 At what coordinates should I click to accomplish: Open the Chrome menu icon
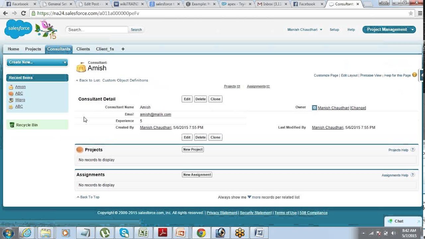click(x=420, y=13)
